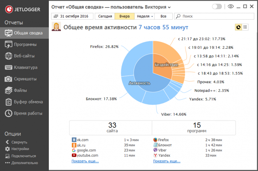This screenshot has height=171, width=258.
Task: Click the search magnifier icon
Action: click(x=178, y=16)
